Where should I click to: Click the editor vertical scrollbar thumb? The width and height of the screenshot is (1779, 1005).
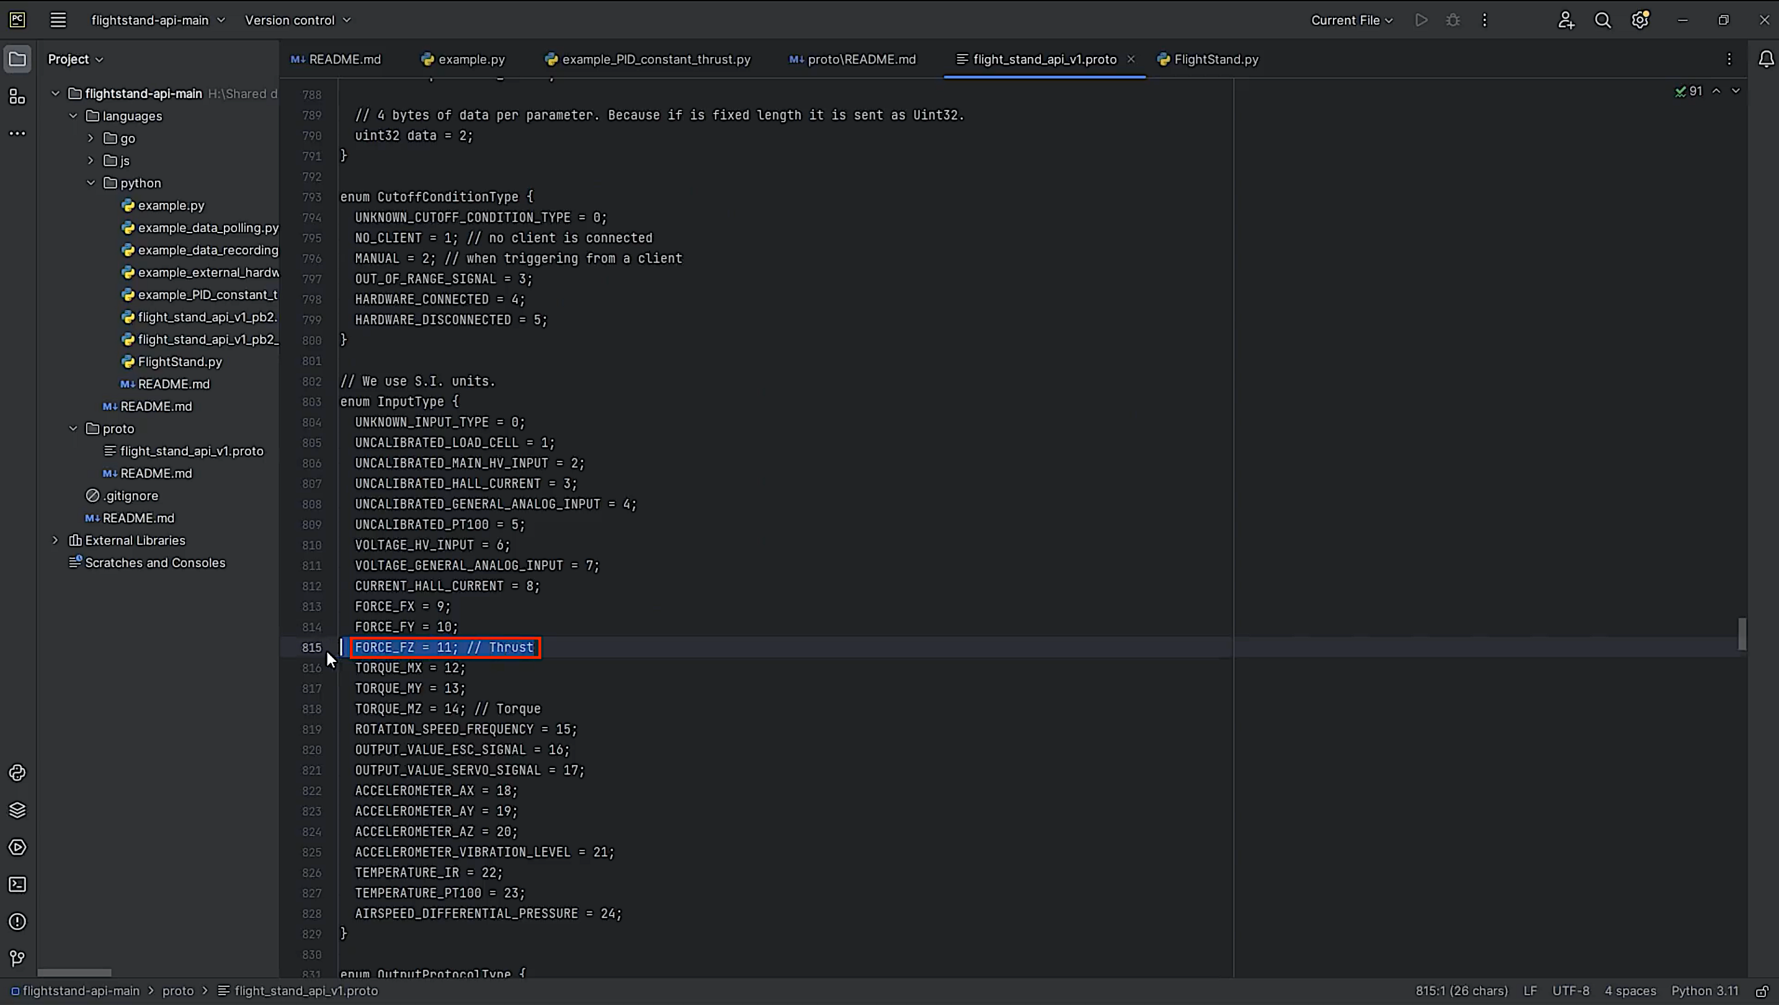point(1742,633)
